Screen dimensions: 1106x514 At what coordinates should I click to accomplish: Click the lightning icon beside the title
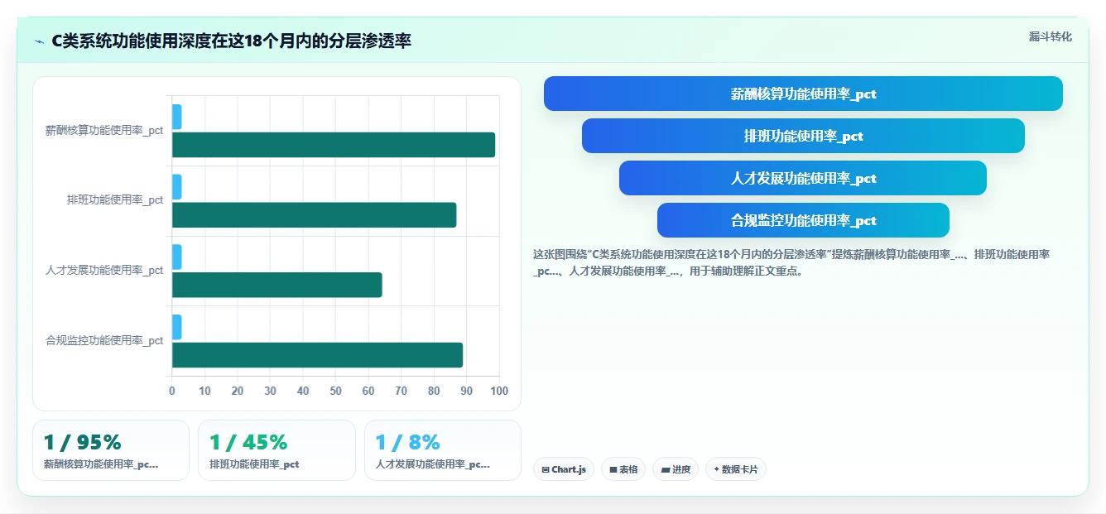pos(40,41)
